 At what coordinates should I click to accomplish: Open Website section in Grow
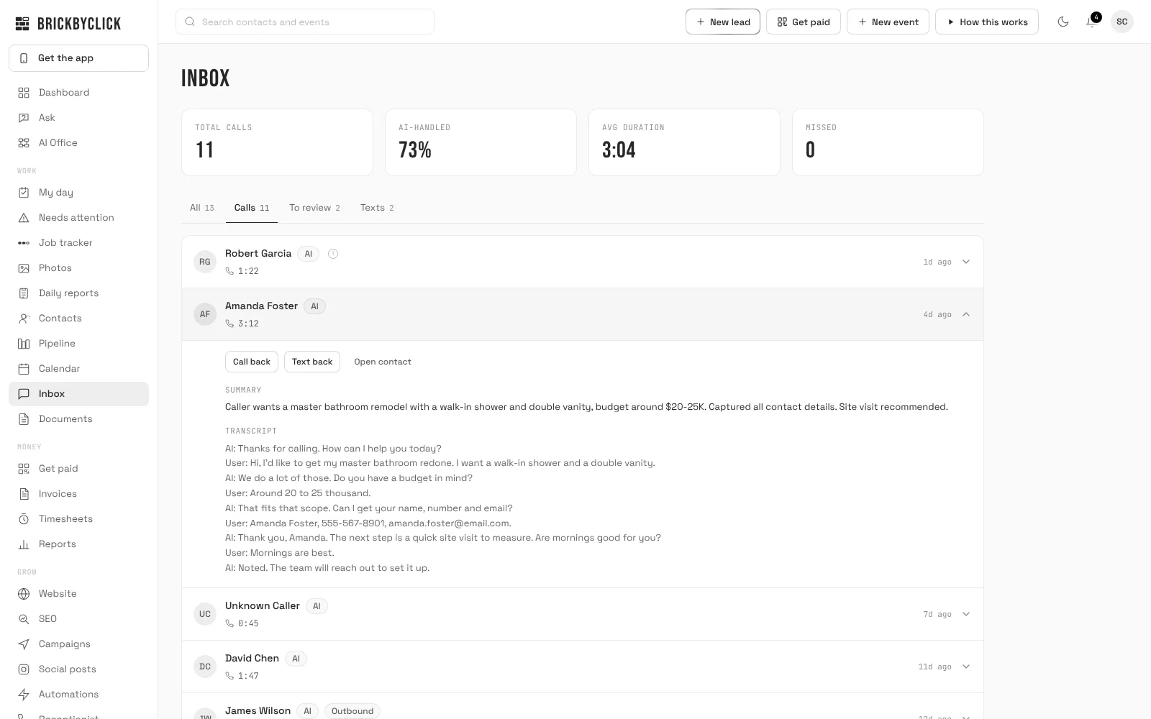[x=78, y=594]
